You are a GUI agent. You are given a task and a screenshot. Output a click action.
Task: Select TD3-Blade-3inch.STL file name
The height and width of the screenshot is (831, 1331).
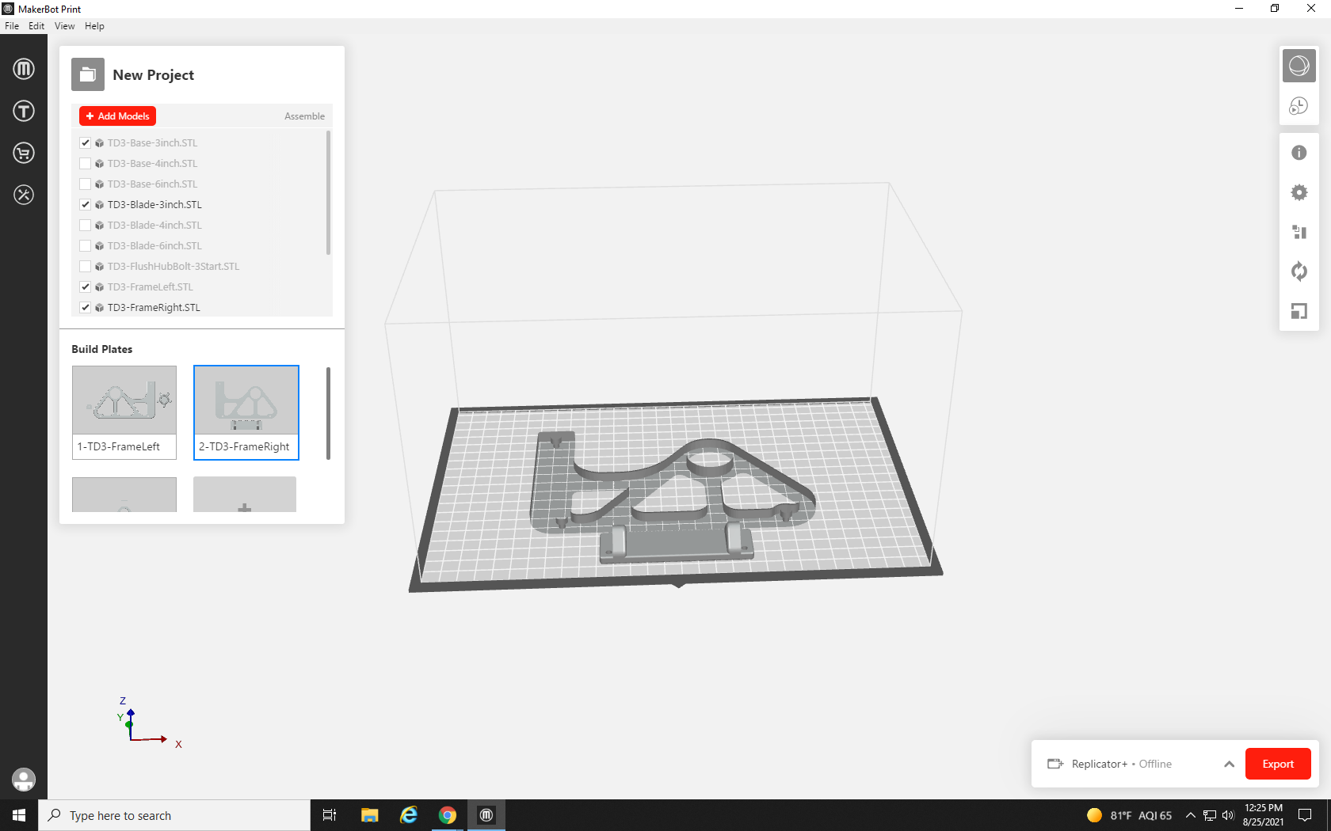(154, 205)
